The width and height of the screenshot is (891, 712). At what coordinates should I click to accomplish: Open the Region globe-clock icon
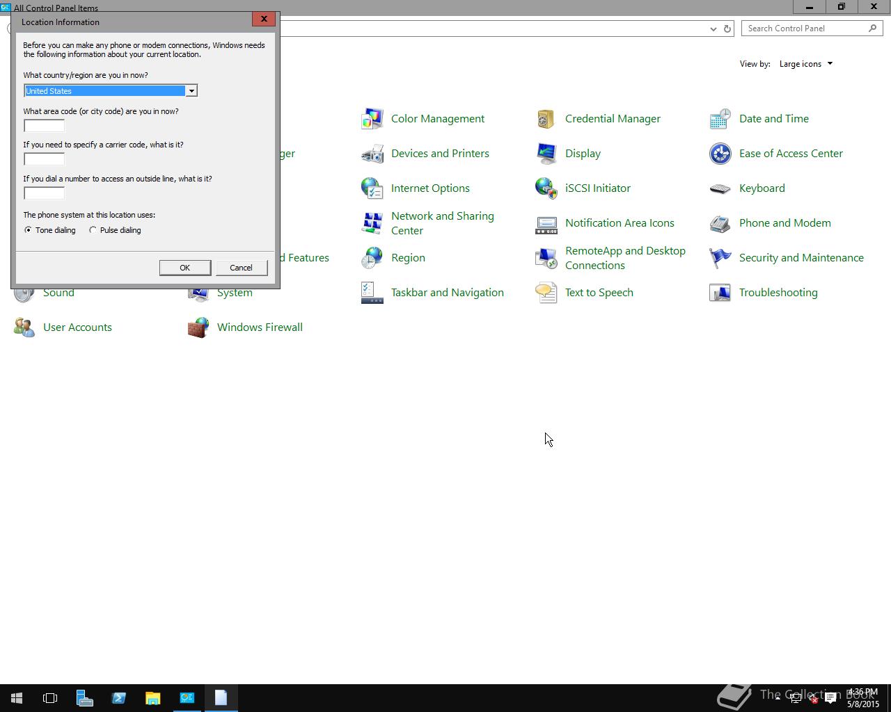372,258
